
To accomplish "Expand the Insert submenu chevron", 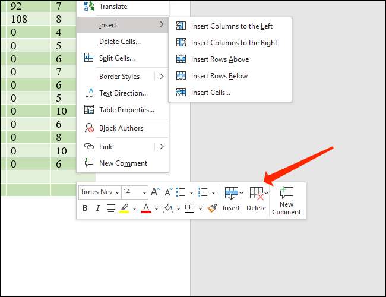I will point(162,24).
